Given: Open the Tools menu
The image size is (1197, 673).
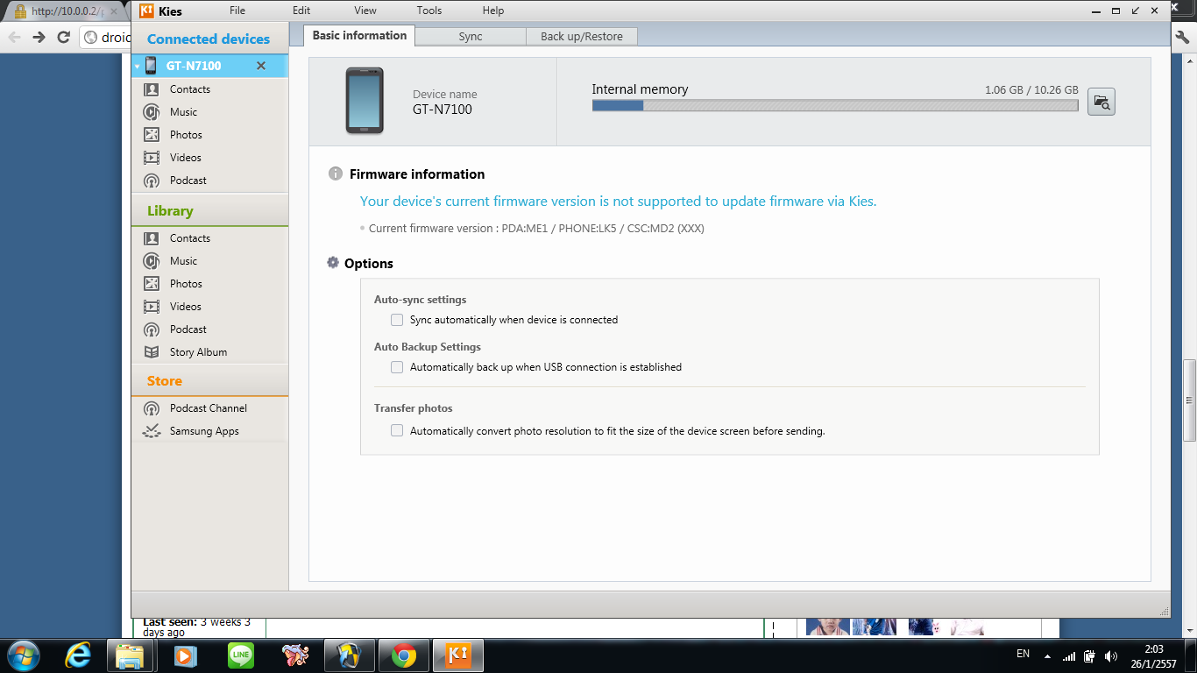Looking at the screenshot, I should (429, 11).
